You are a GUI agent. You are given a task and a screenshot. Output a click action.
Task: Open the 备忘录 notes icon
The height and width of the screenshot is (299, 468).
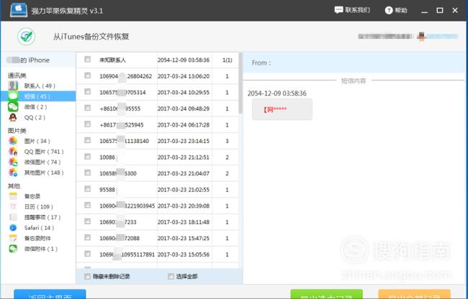pyautogui.click(x=13, y=196)
